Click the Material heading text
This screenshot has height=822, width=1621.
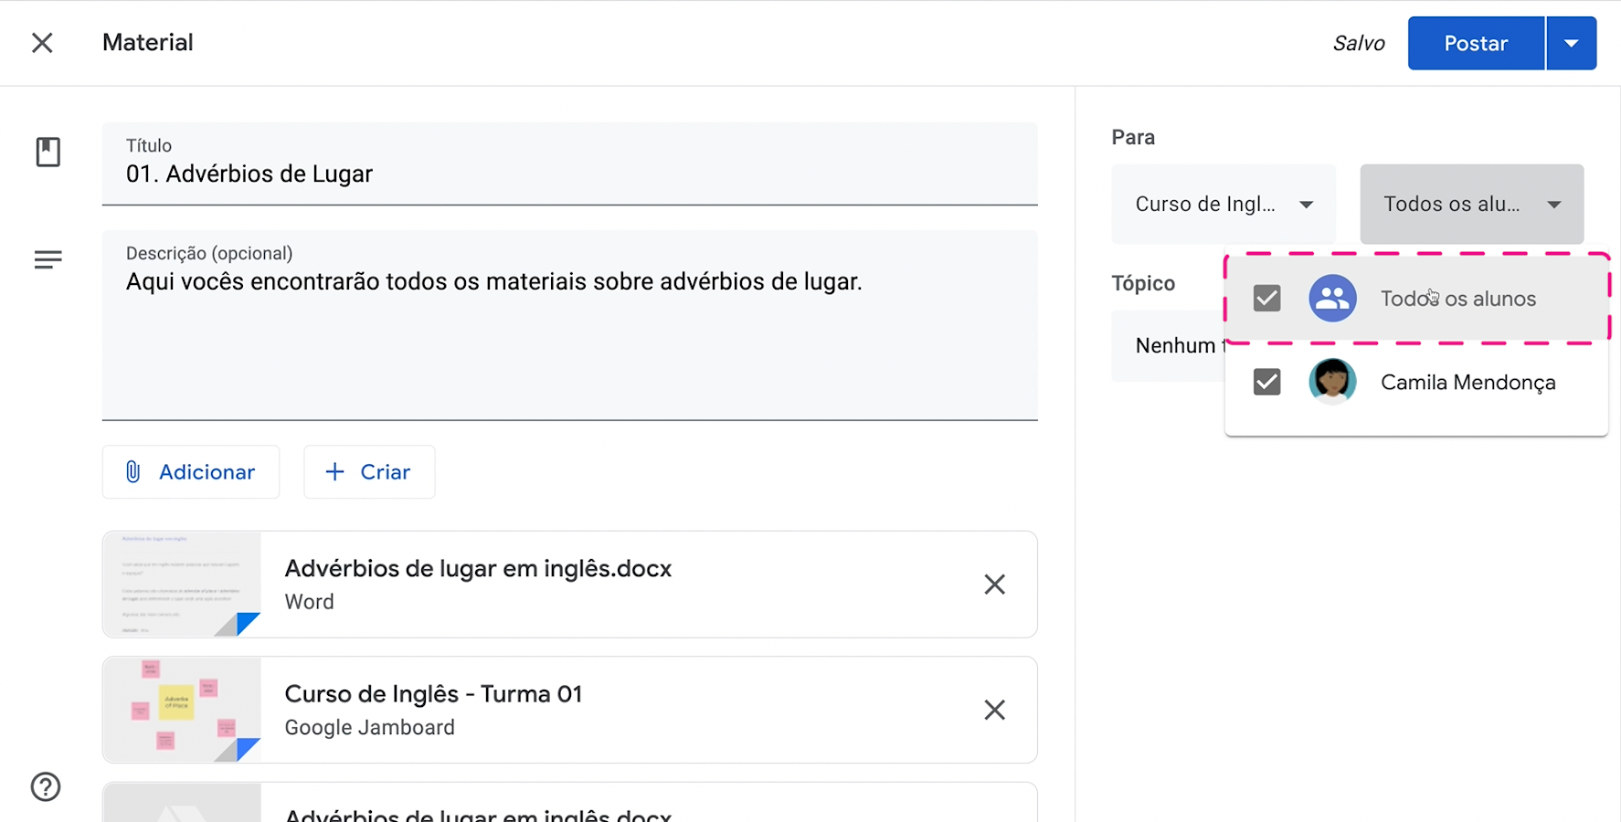148,42
